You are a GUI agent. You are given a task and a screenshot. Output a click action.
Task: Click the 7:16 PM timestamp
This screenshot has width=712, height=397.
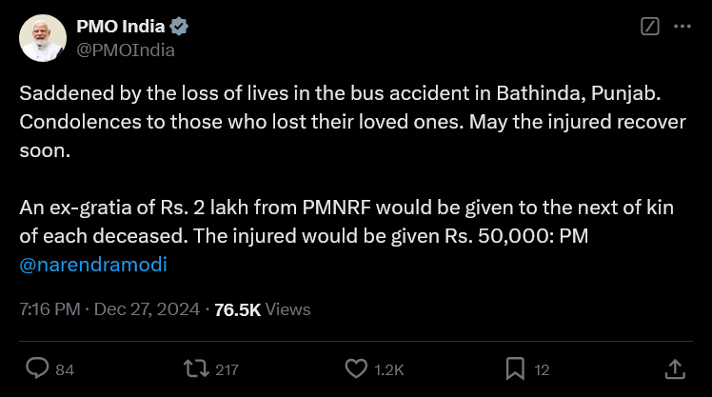coord(49,309)
